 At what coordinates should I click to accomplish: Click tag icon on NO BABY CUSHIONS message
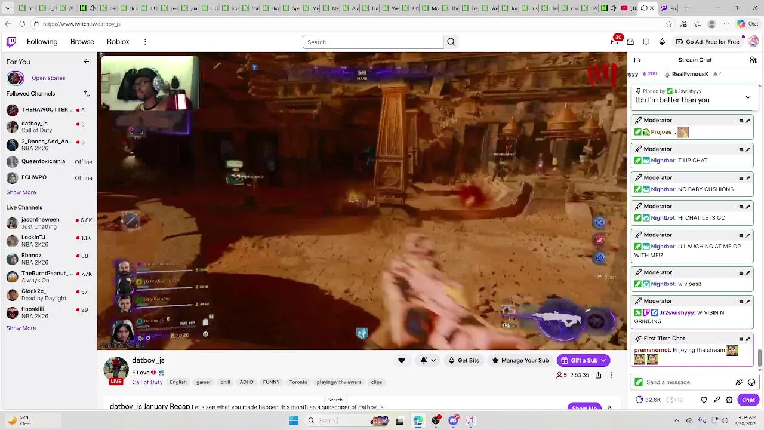pyautogui.click(x=741, y=178)
